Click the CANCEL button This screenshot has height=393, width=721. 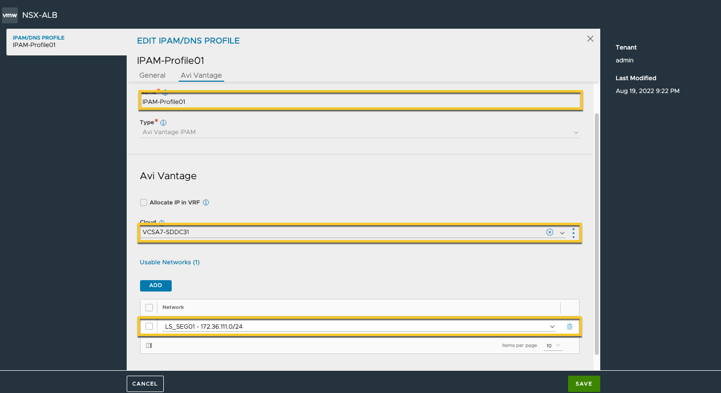point(145,384)
